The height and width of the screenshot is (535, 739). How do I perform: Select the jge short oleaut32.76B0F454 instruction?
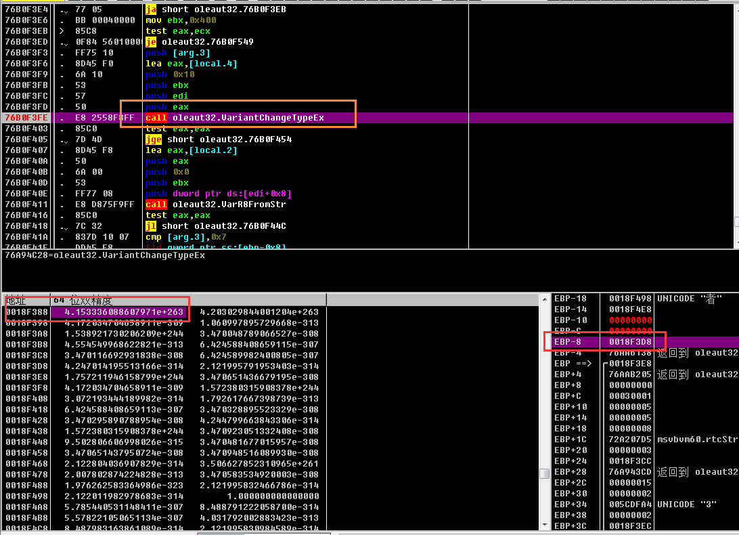click(219, 140)
